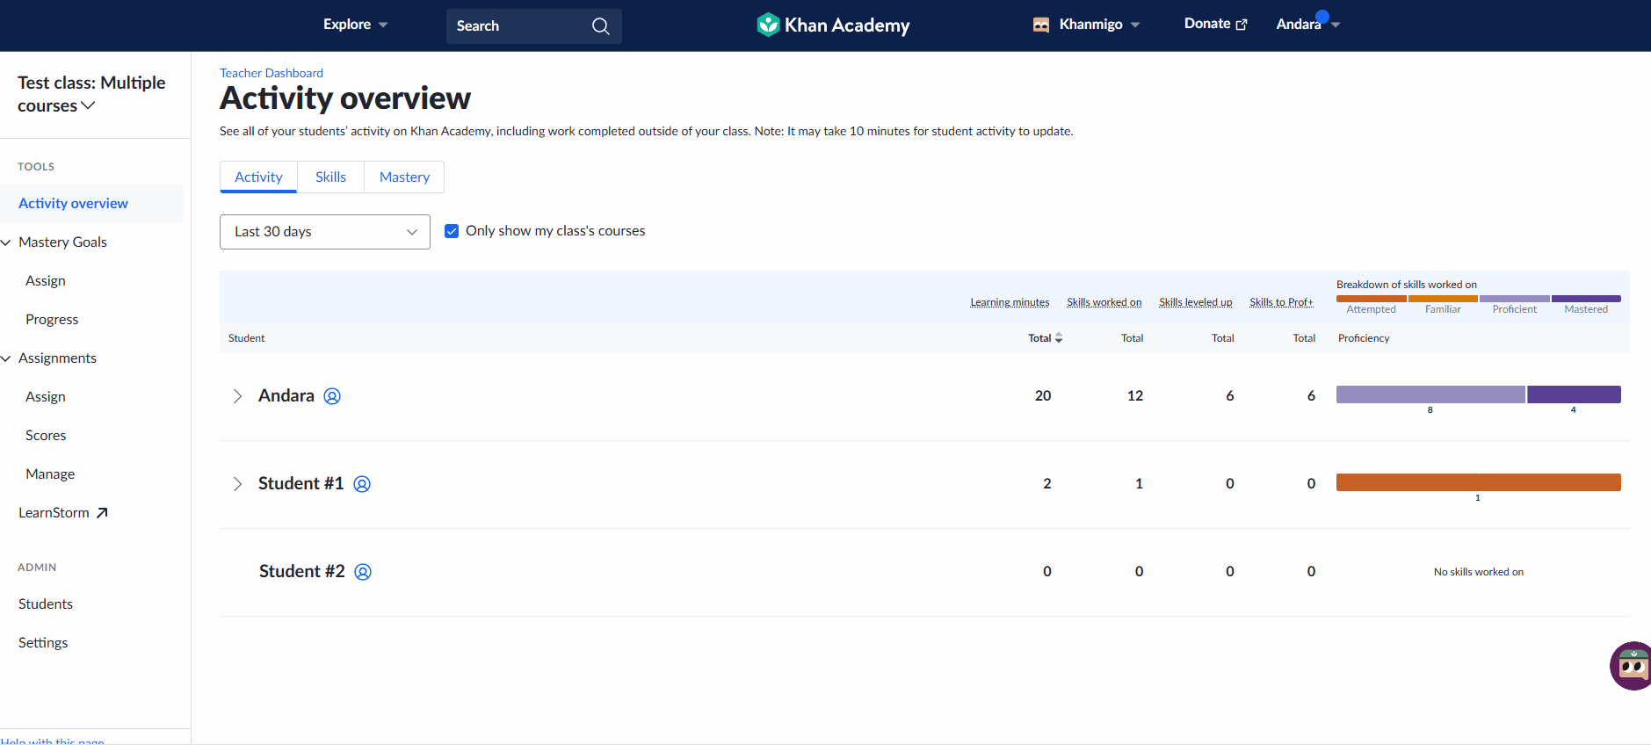Click inside the Search input field
Screen dimensions: 1651x745
[x=518, y=26]
